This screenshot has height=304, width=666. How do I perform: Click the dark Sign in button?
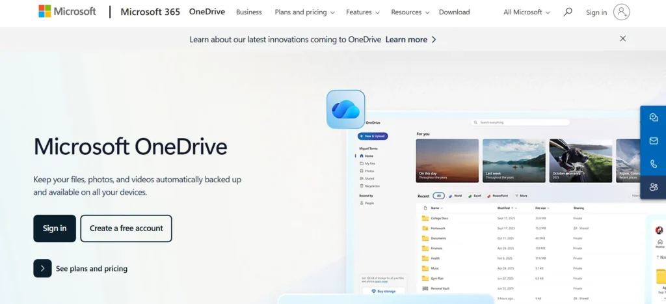(x=55, y=228)
